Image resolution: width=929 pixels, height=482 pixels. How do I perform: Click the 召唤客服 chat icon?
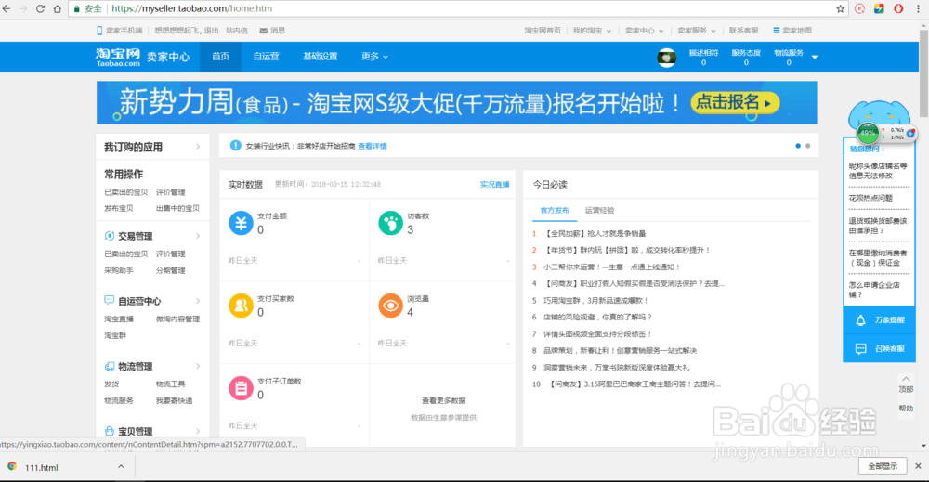861,349
